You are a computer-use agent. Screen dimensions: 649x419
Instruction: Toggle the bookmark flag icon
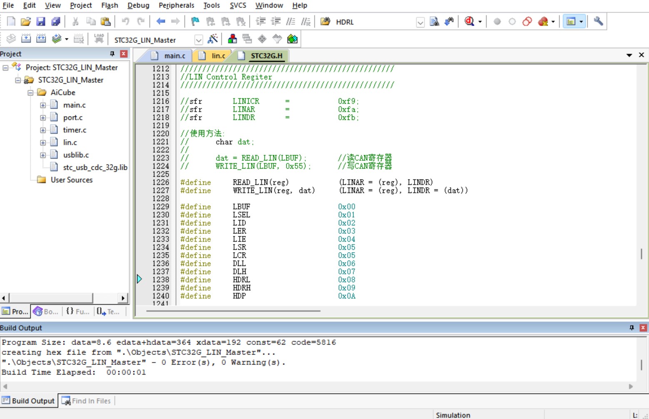click(195, 22)
